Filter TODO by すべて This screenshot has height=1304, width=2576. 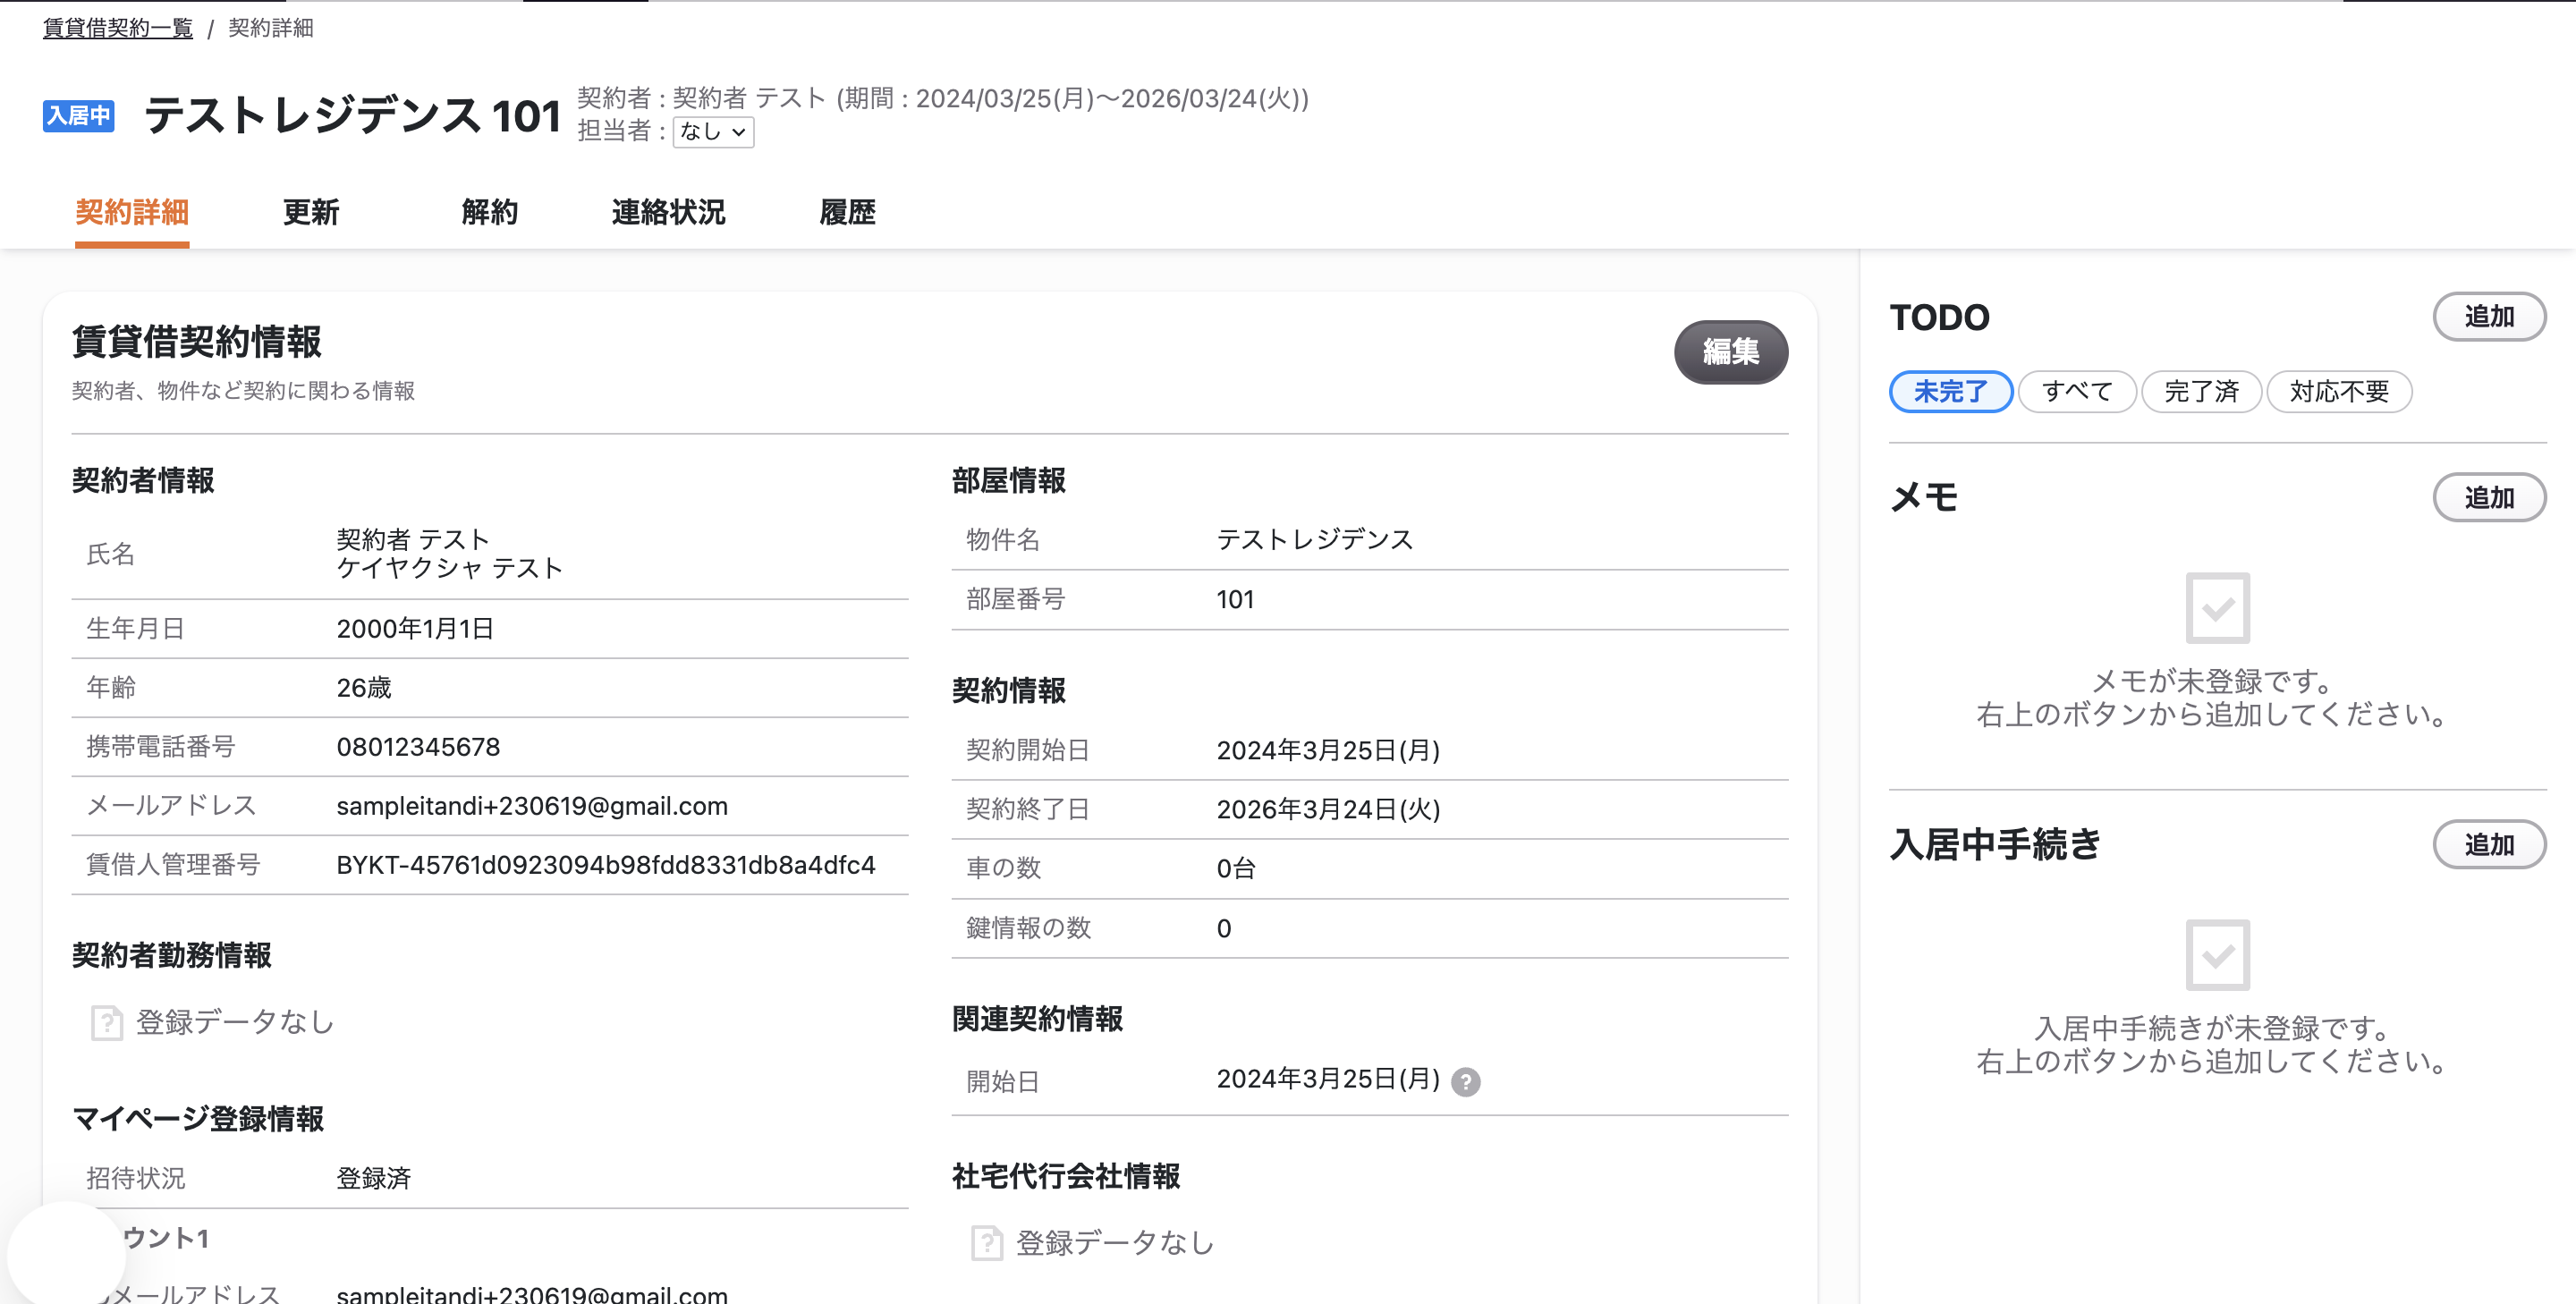[x=2077, y=391]
